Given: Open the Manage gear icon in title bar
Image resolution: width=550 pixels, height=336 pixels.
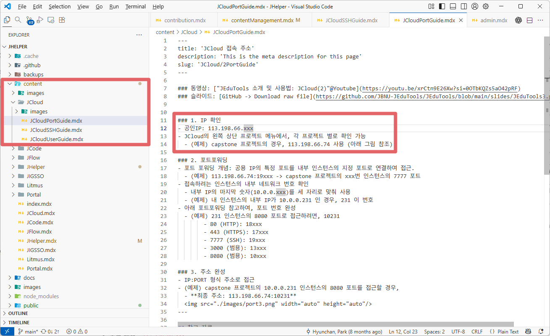Looking at the screenshot, I should click(x=486, y=6).
